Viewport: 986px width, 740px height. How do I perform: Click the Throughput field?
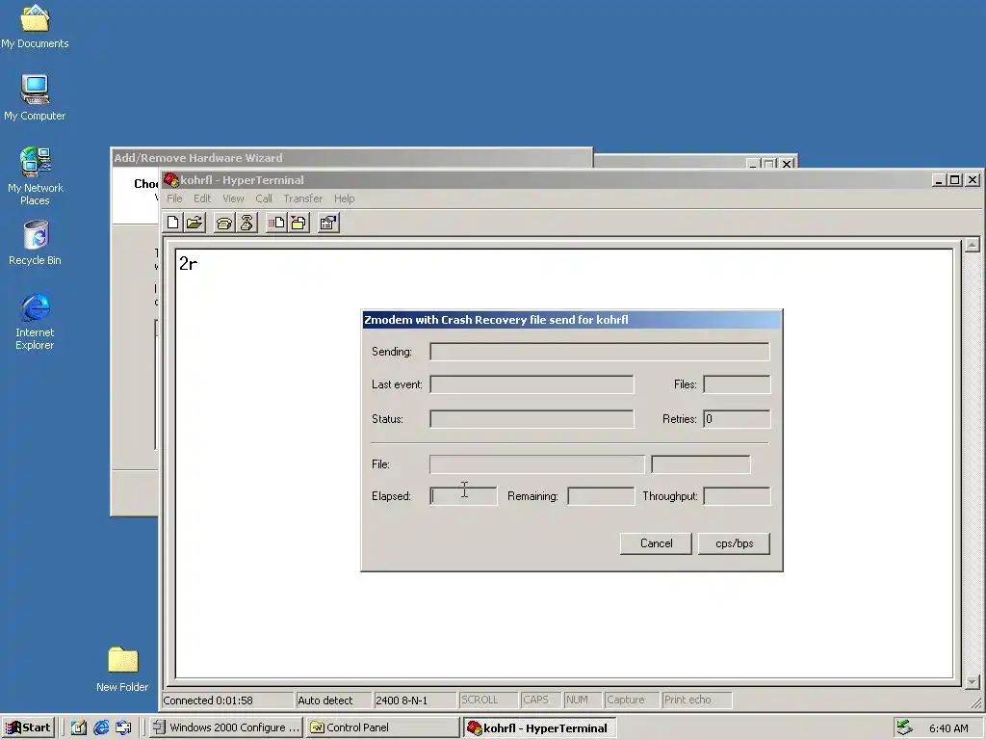pos(737,496)
